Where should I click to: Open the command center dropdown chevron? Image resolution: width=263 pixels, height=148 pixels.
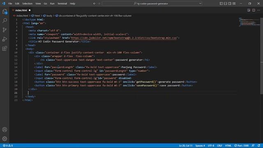tap(200, 3)
